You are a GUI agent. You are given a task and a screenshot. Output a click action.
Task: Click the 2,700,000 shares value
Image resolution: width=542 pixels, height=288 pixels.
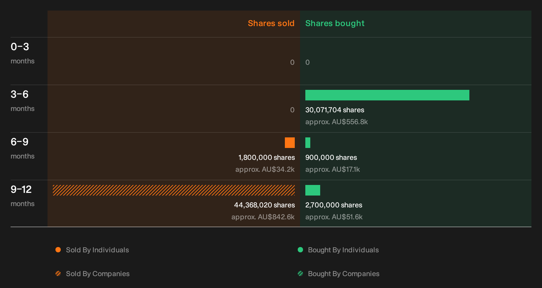pos(334,205)
